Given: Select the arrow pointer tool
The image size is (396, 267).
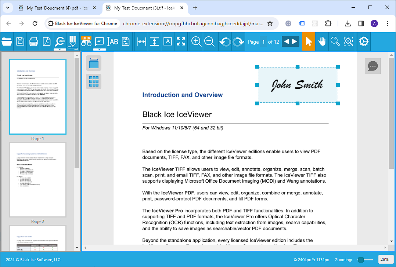Looking at the screenshot, I should [x=309, y=41].
